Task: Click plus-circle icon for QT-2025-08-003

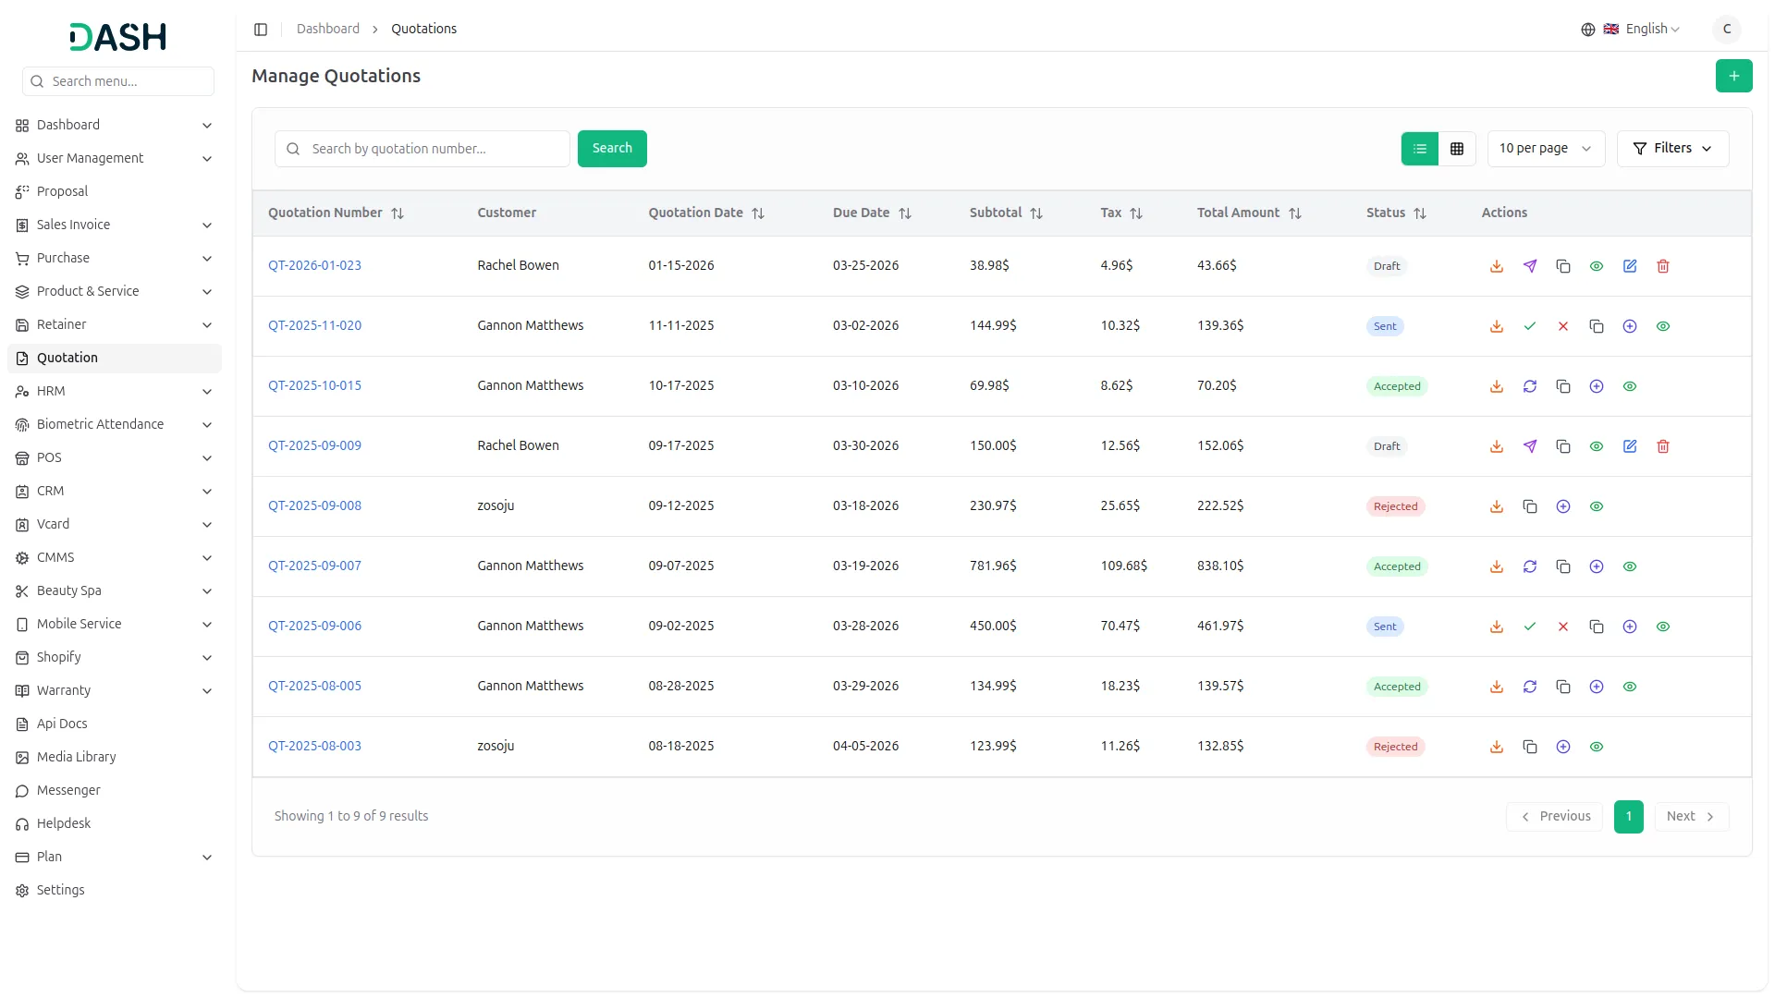Action: click(1562, 747)
